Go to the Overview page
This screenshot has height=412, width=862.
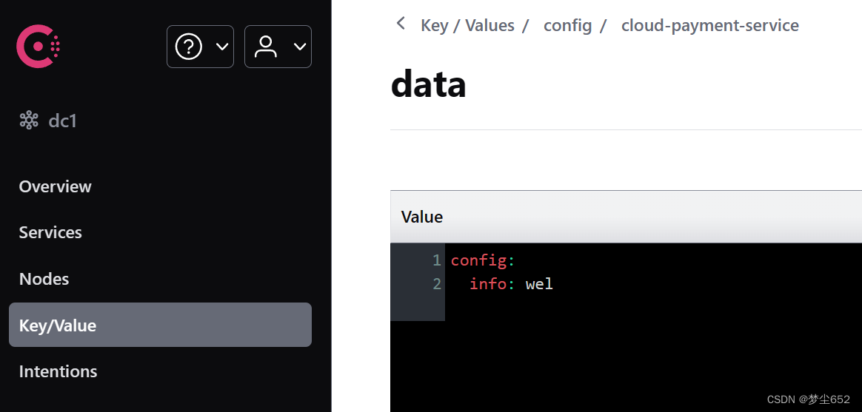55,186
